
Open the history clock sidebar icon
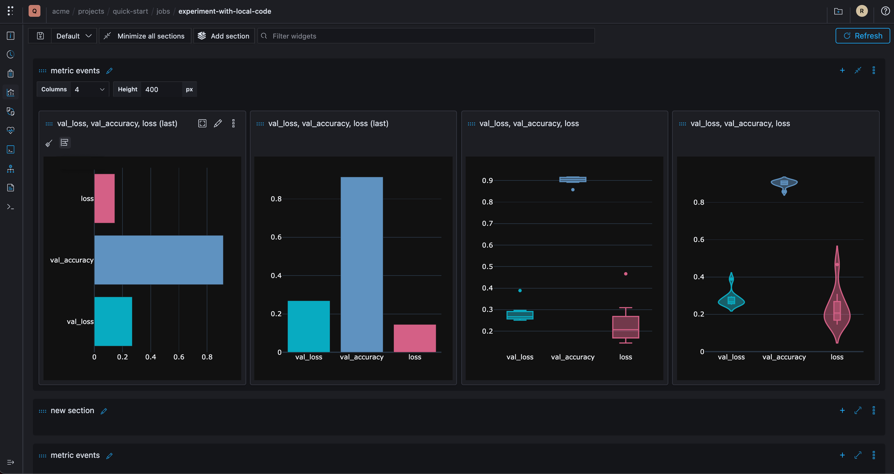pyautogui.click(x=10, y=54)
